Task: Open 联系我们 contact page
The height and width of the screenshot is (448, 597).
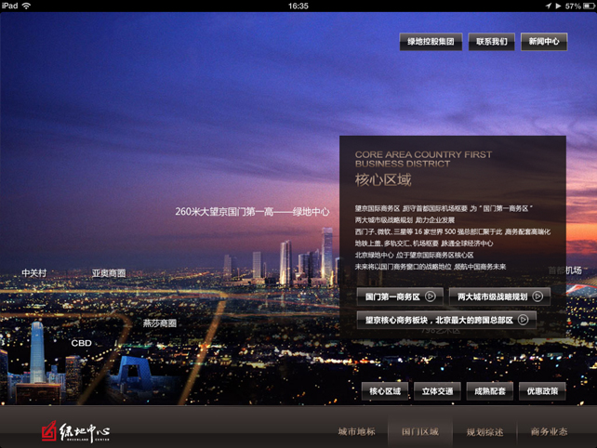Action: (x=492, y=42)
